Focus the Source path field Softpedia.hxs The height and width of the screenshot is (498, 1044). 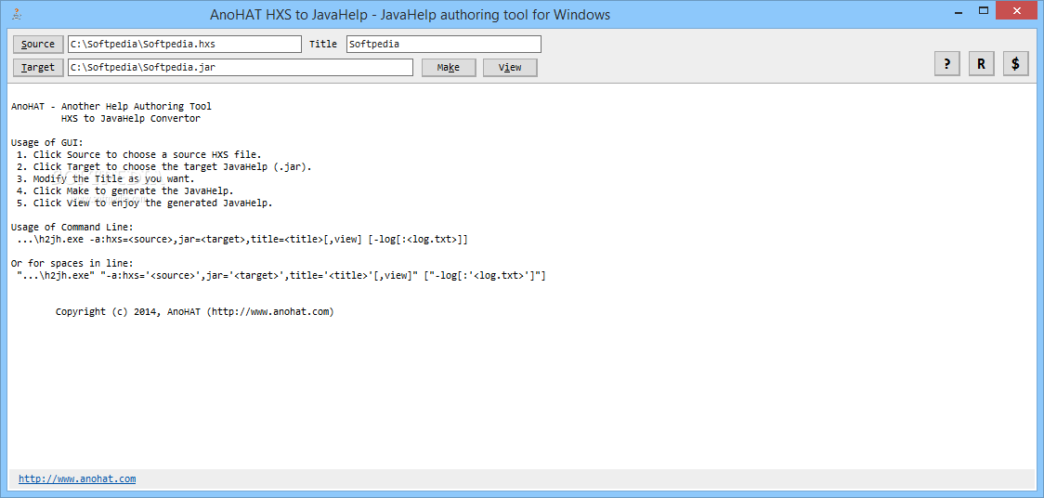185,44
